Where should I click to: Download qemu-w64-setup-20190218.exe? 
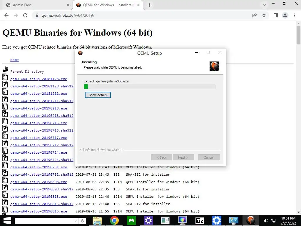click(39, 108)
